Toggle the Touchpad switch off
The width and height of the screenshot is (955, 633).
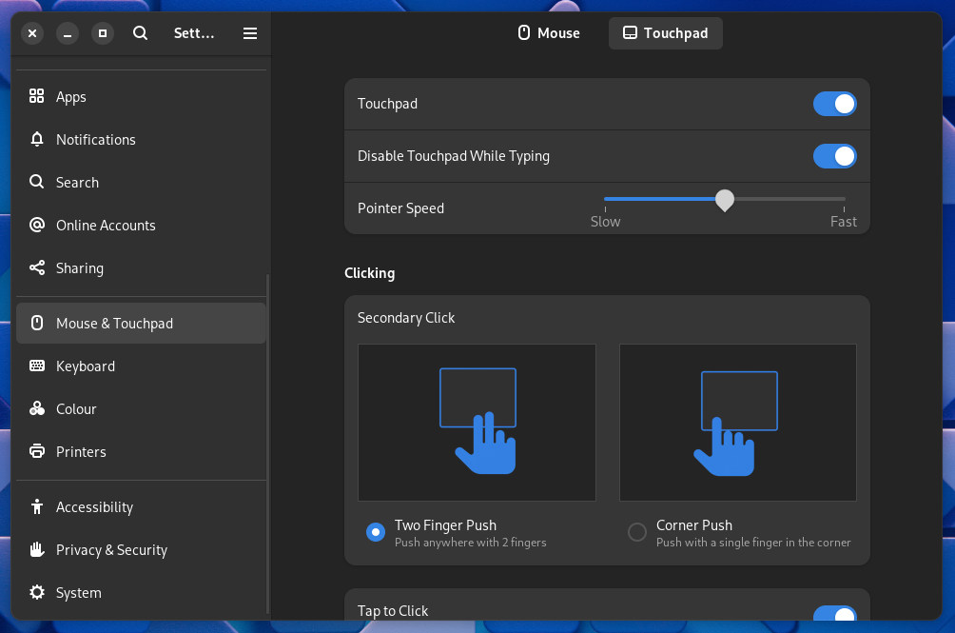[x=834, y=104]
